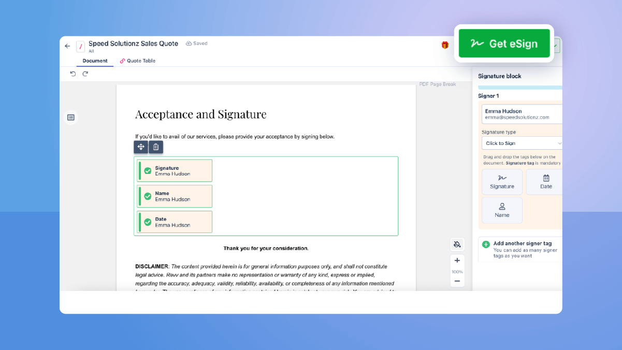Viewport: 622px width, 350px height.
Task: Switch to the Document tab
Action: (x=95, y=61)
